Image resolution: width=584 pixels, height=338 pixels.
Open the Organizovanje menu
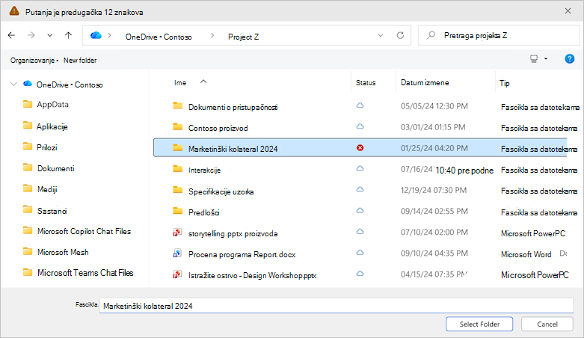click(34, 61)
